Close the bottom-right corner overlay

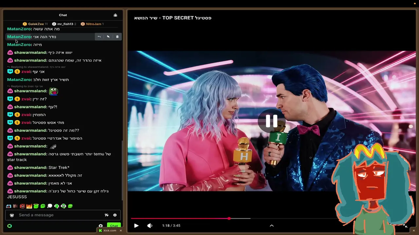[x=414, y=230]
